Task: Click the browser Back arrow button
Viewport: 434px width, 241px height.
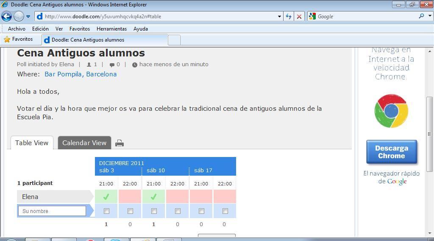Action: (x=6, y=17)
